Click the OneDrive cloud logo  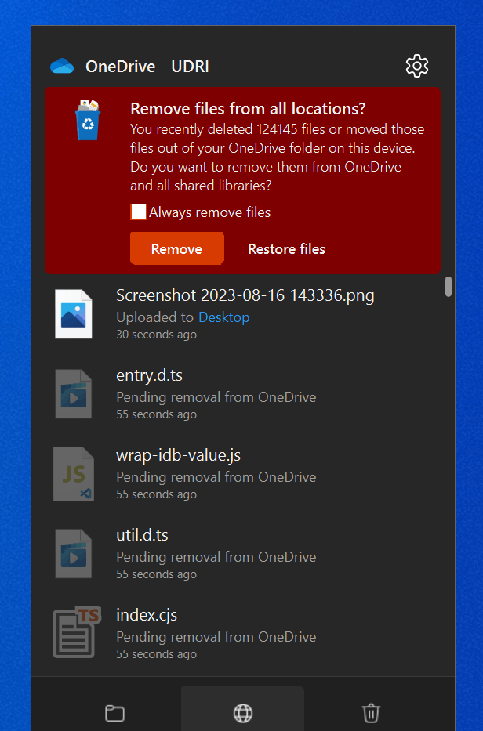click(62, 66)
